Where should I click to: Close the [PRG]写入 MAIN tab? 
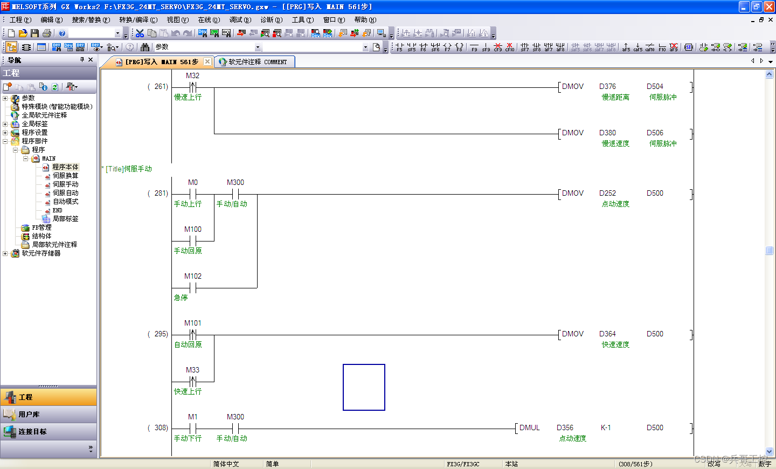click(x=207, y=62)
